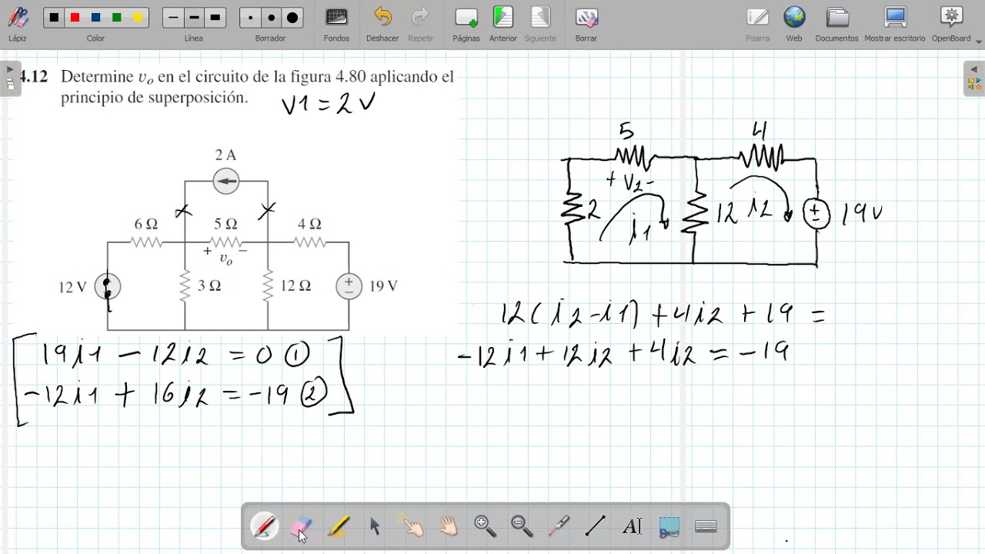Activate the Zoom In magnifier
Screen dimensions: 985x554
(x=485, y=526)
